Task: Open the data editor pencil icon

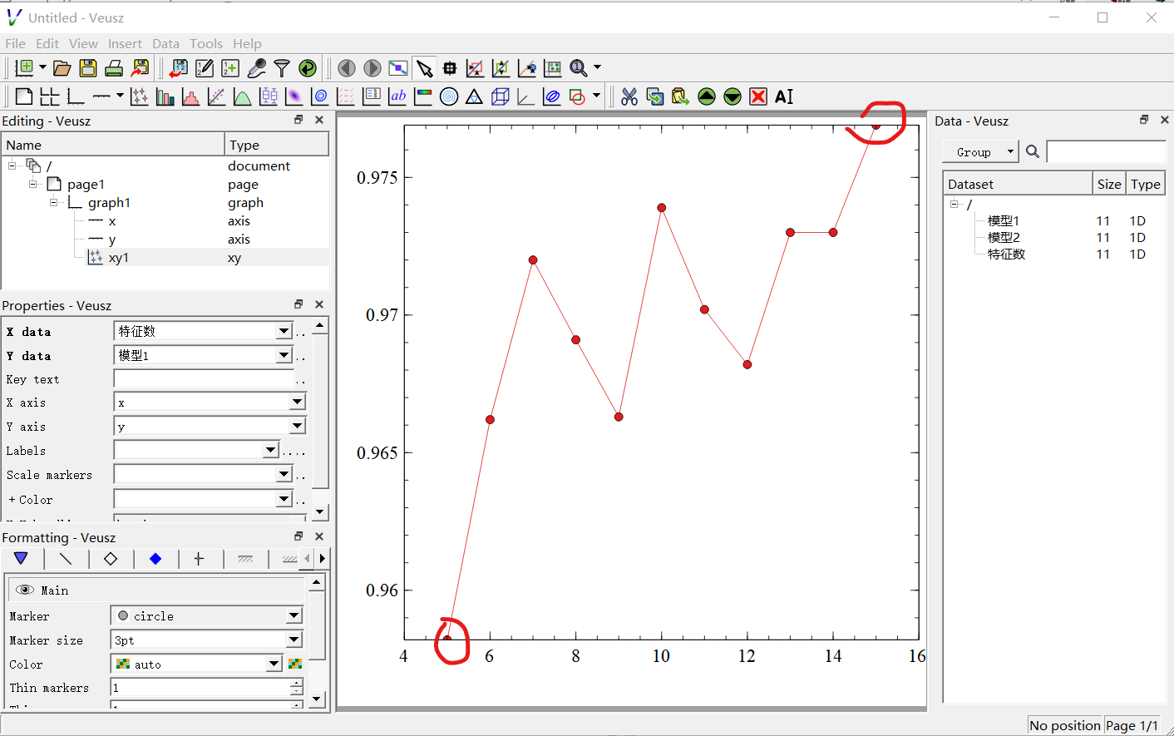Action: point(205,68)
